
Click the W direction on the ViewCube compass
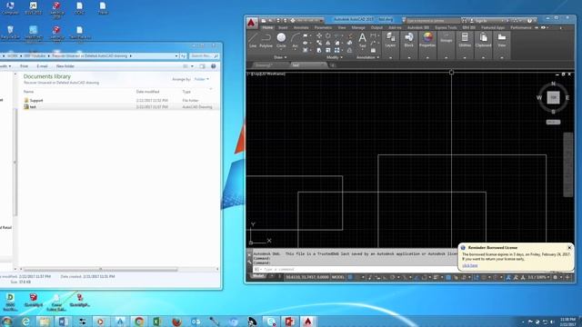coord(539,97)
